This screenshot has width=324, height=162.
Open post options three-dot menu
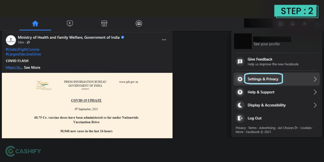click(164, 40)
